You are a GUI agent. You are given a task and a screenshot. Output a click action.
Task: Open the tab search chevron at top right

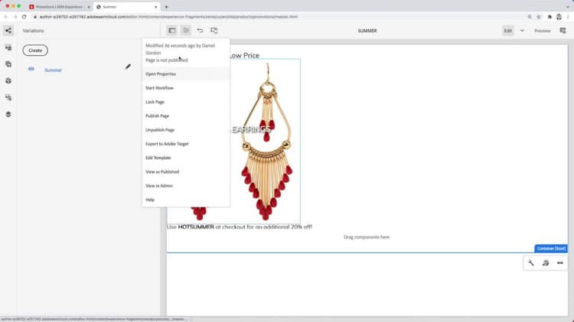coord(567,7)
